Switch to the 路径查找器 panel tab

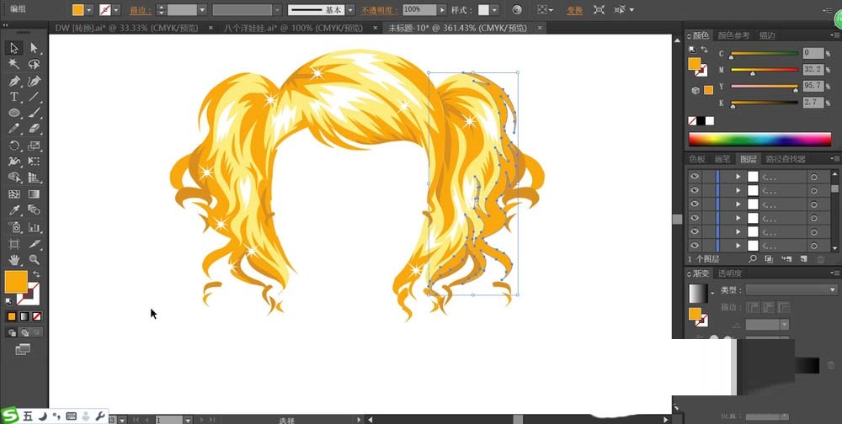(786, 158)
